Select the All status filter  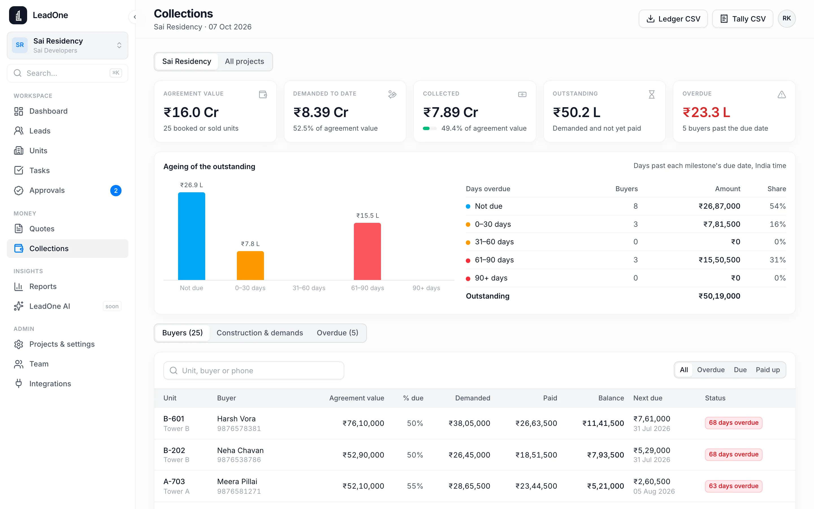pos(684,370)
